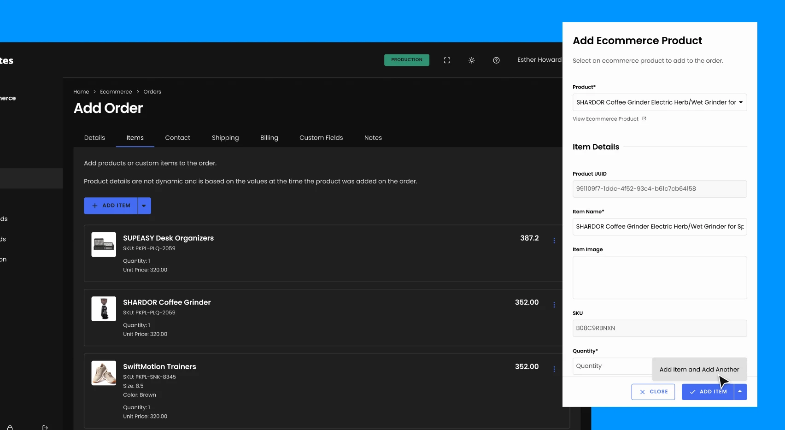Select the Items tab
This screenshot has height=430, width=785.
click(x=135, y=138)
